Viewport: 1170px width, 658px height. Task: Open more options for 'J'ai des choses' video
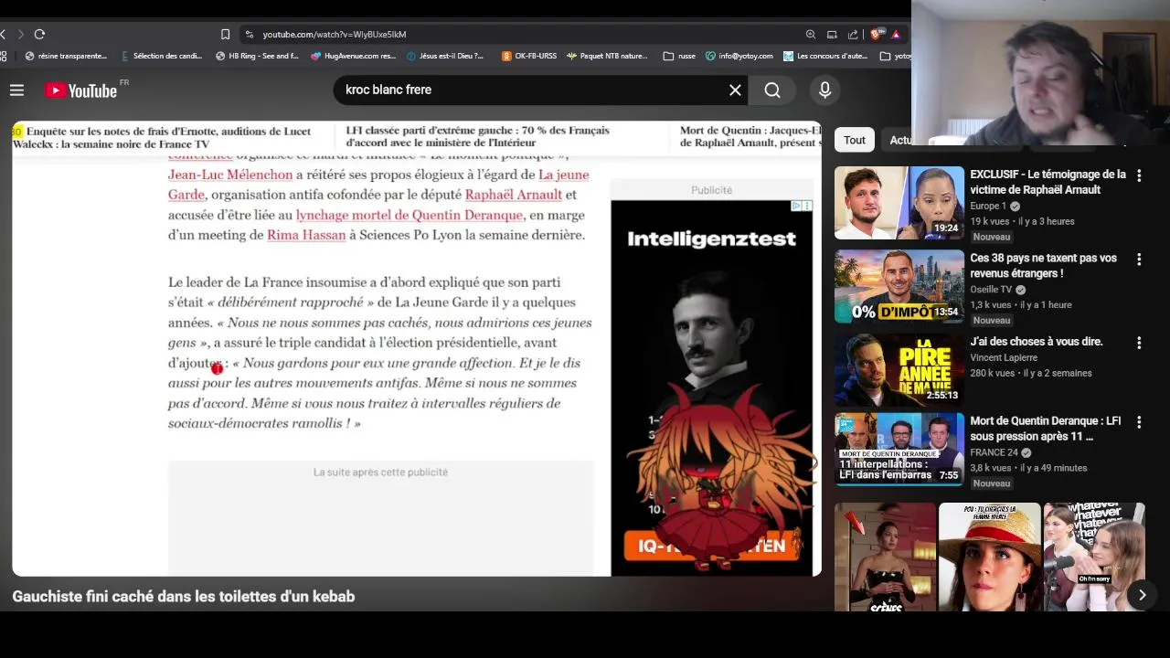point(1139,343)
